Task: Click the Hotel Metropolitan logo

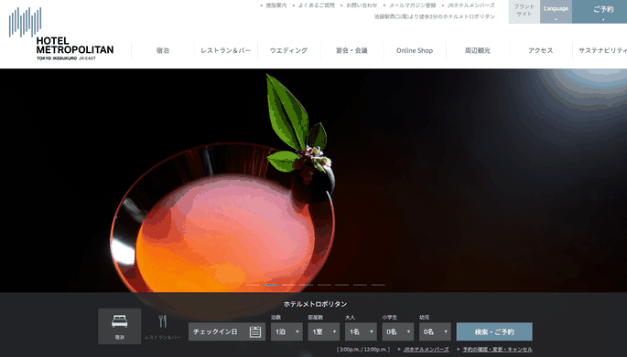Action: click(x=61, y=34)
